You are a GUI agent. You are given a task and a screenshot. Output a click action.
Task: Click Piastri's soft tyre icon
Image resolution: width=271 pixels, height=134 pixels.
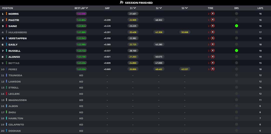click(x=213, y=20)
